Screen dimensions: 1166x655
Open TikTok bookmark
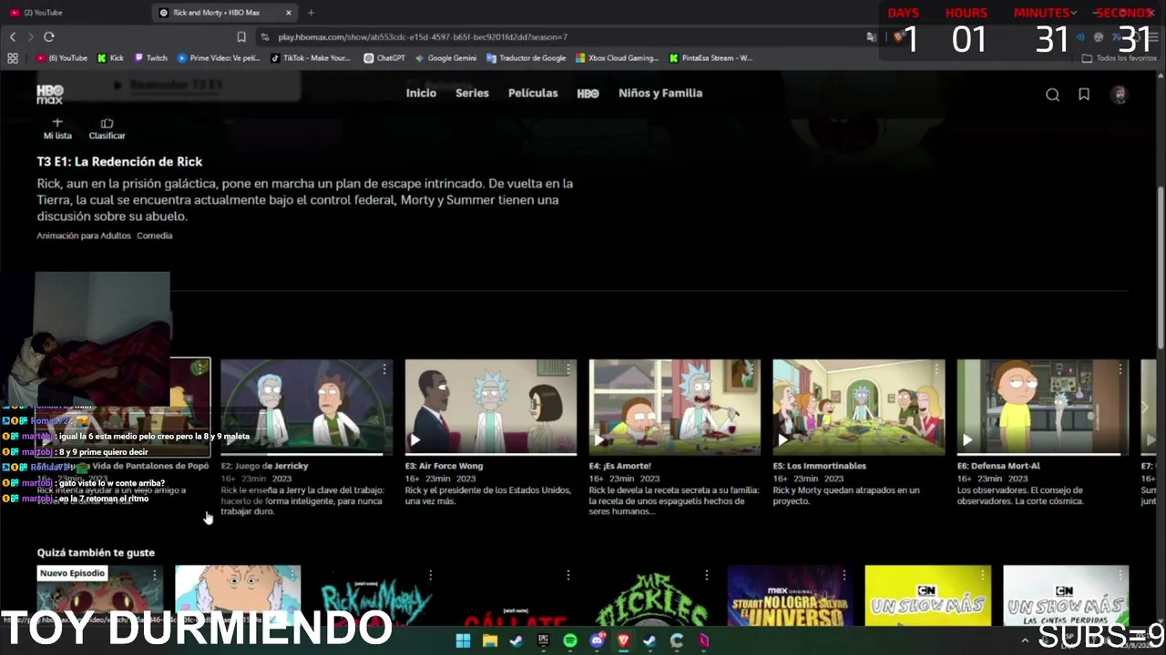coord(311,58)
